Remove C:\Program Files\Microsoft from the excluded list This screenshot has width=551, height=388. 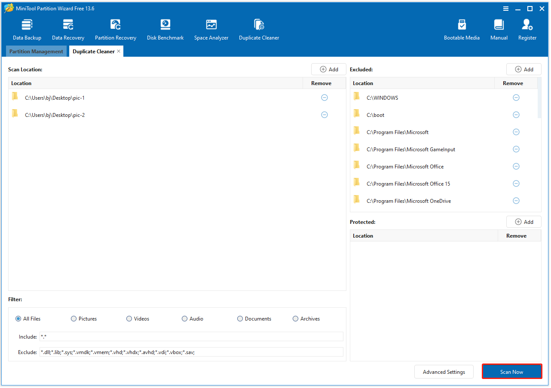[516, 132]
